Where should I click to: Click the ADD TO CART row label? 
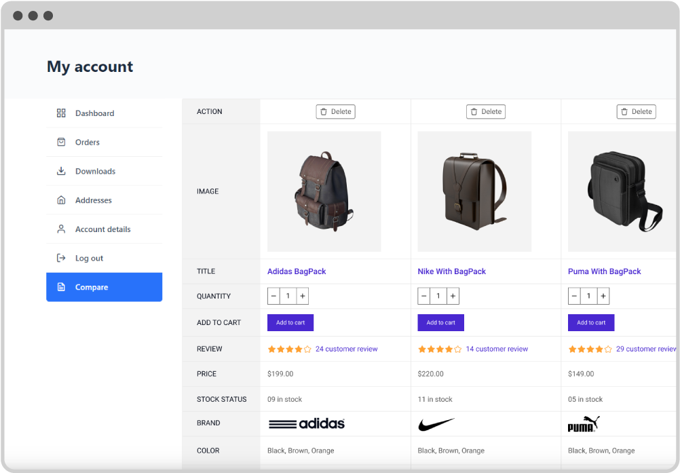[219, 322]
